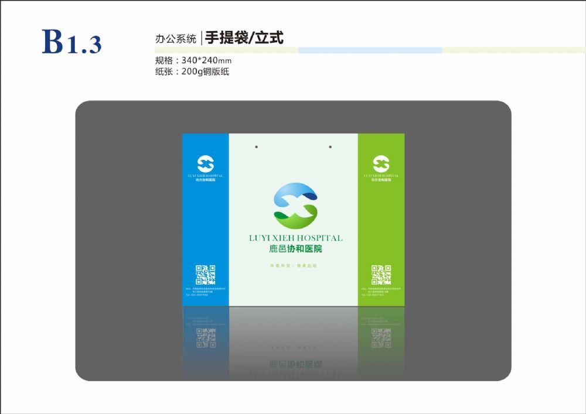Image resolution: width=586 pixels, height=414 pixels.
Task: Click the QR code on blue panel
Action: [205, 275]
